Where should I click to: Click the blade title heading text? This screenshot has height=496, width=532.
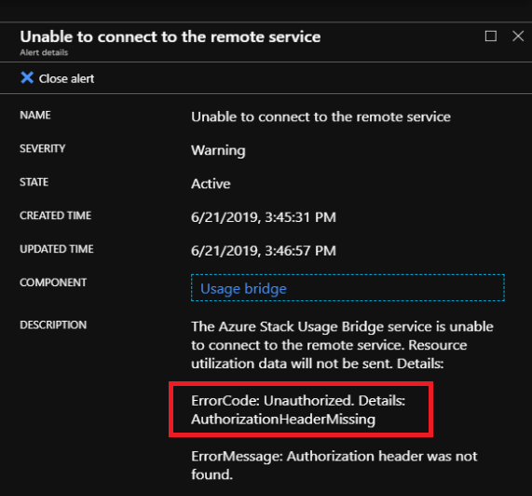pyautogui.click(x=171, y=36)
